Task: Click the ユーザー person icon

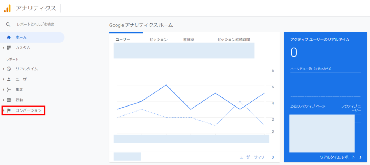Action: [x=9, y=79]
